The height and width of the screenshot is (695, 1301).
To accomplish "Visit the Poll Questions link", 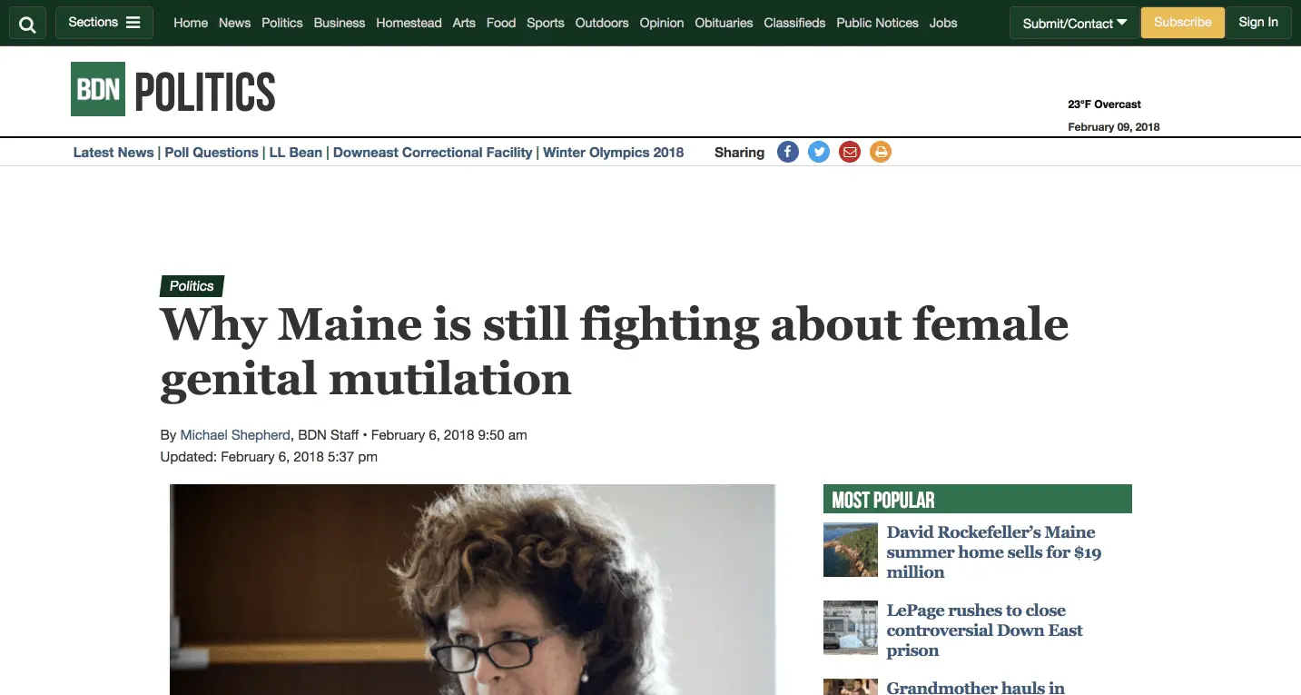I will click(212, 153).
